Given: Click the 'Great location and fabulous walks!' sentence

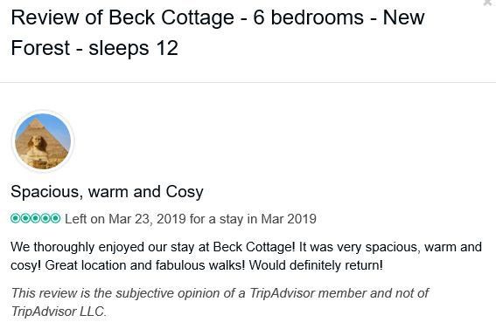Looking at the screenshot, I should (x=145, y=265).
